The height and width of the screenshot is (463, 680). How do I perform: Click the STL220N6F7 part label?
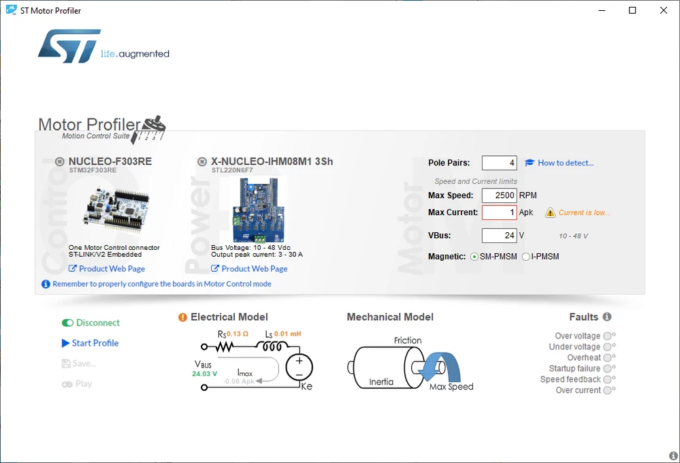coord(232,170)
